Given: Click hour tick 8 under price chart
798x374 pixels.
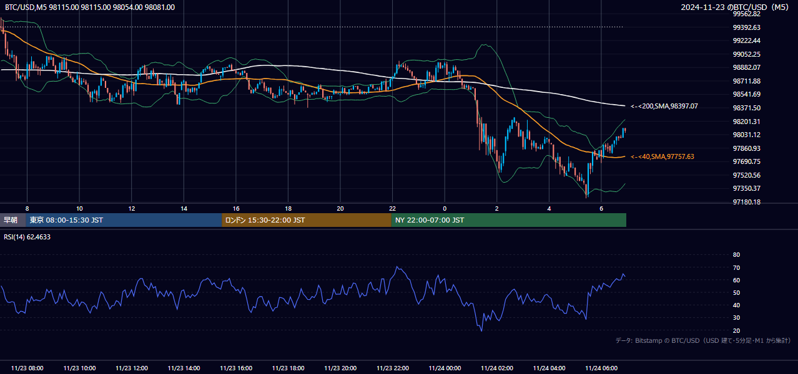Looking at the screenshot, I should point(27,208).
